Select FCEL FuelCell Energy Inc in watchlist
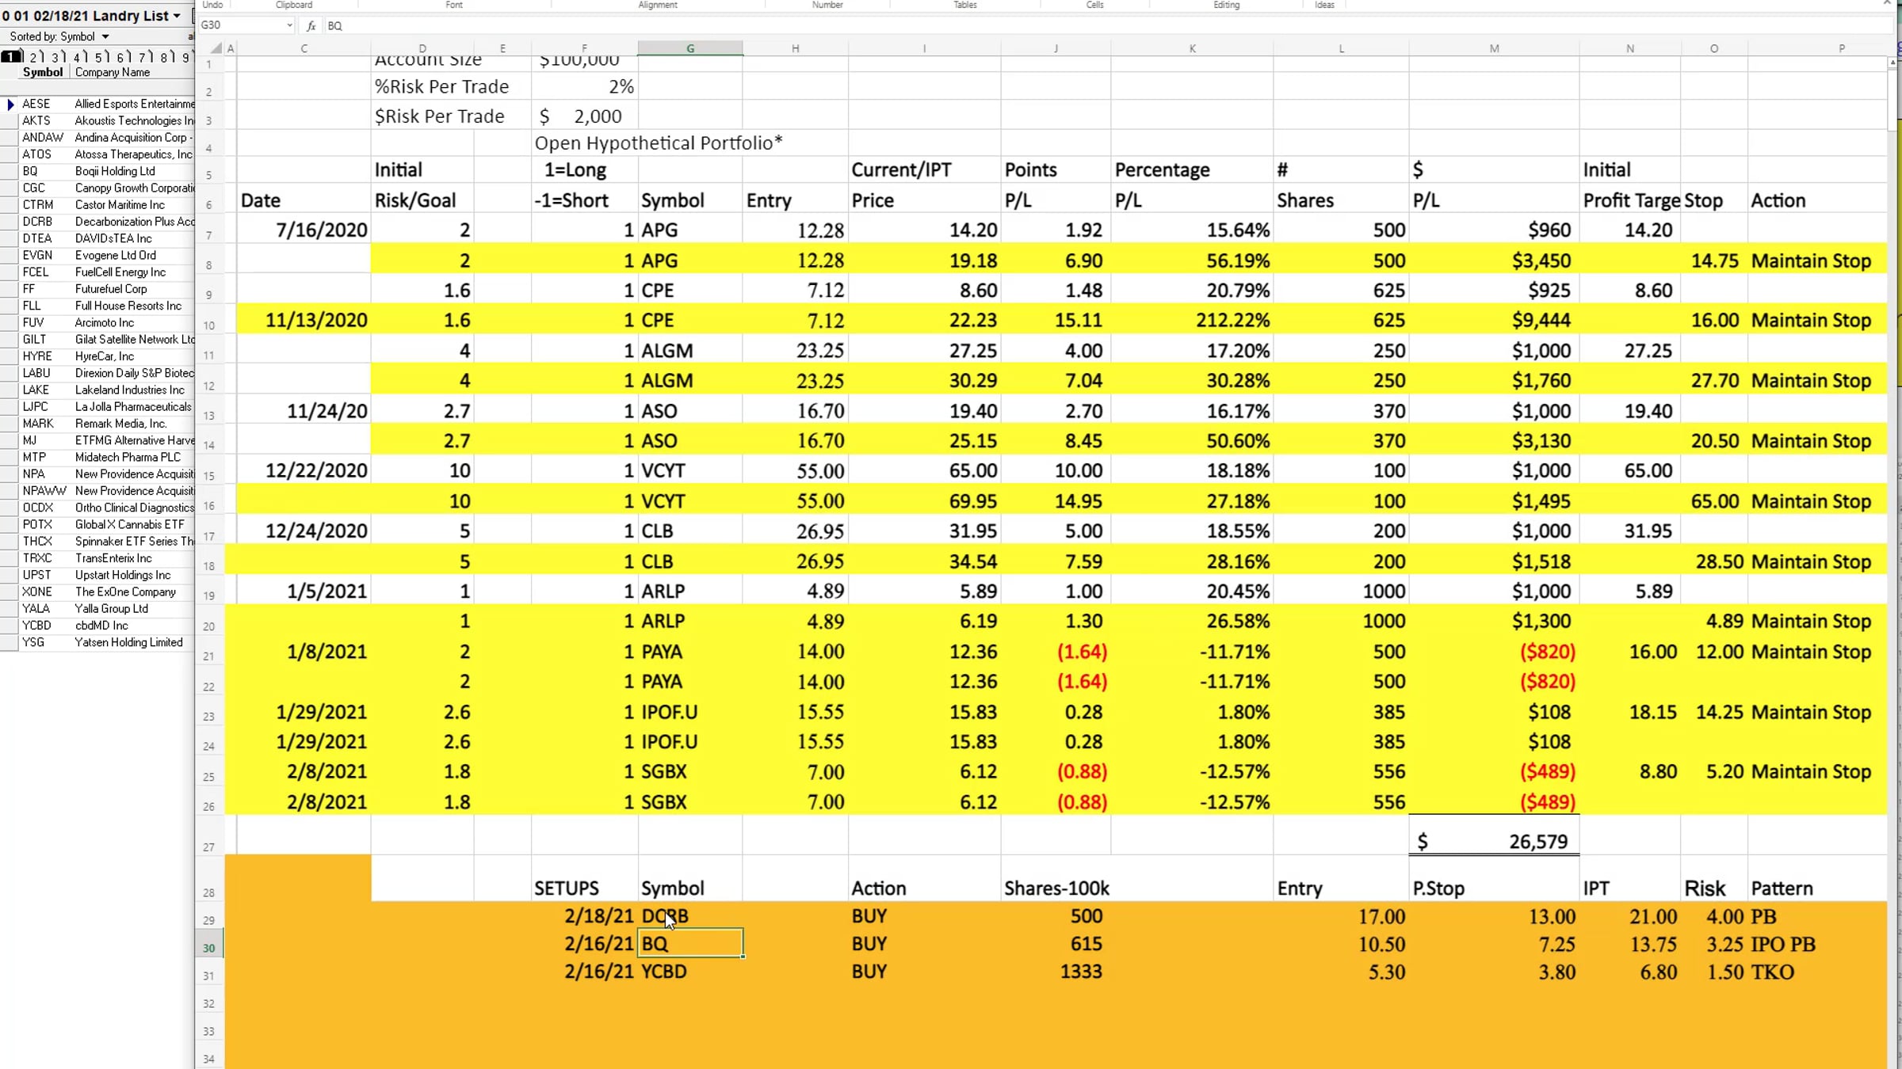Screen dimensions: 1902x1069 (x=97, y=272)
